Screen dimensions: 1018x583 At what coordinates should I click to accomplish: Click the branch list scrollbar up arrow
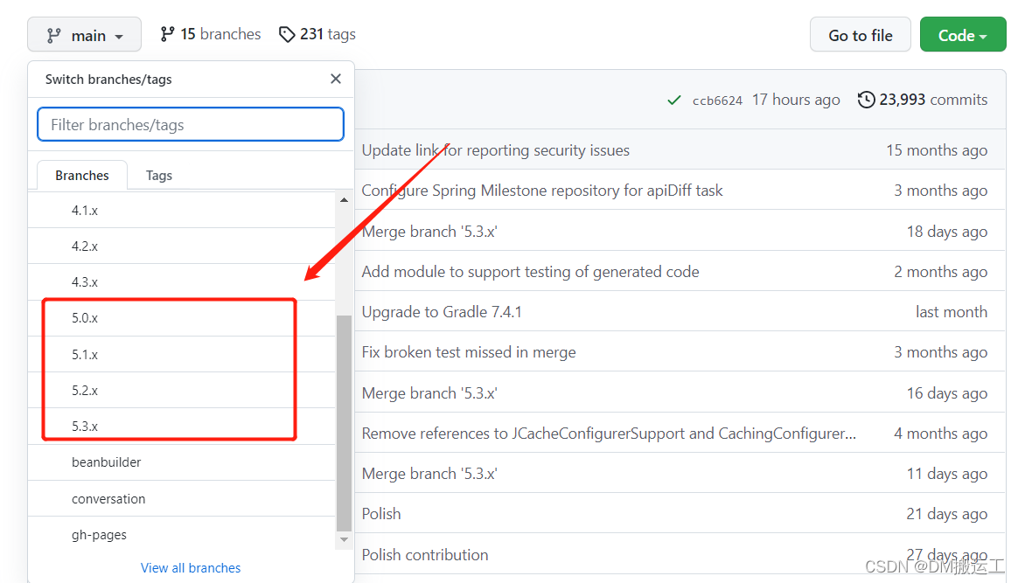[344, 200]
